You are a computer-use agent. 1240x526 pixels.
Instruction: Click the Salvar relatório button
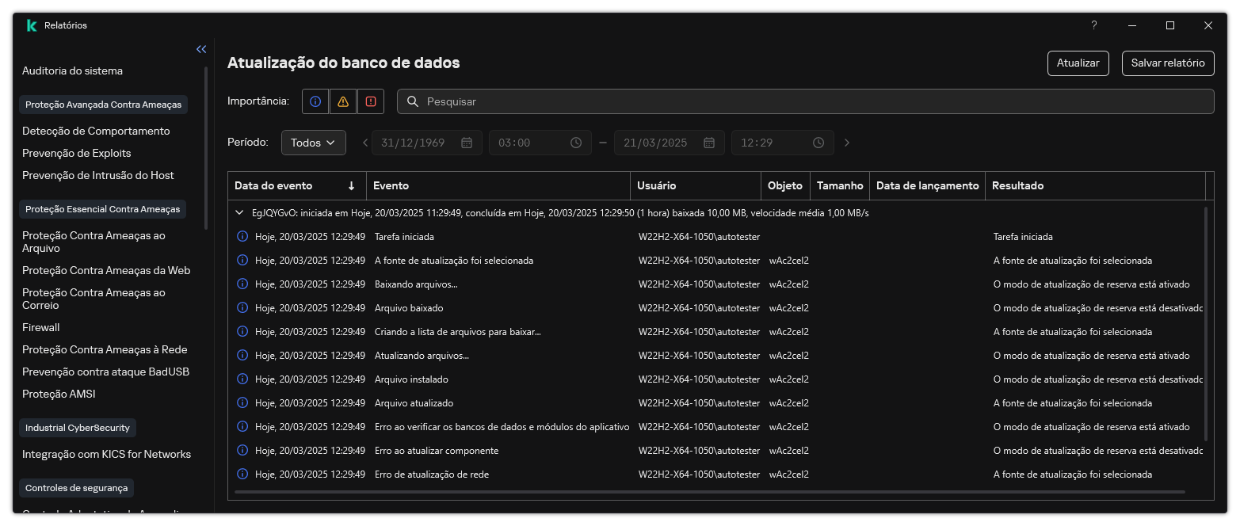(1168, 63)
